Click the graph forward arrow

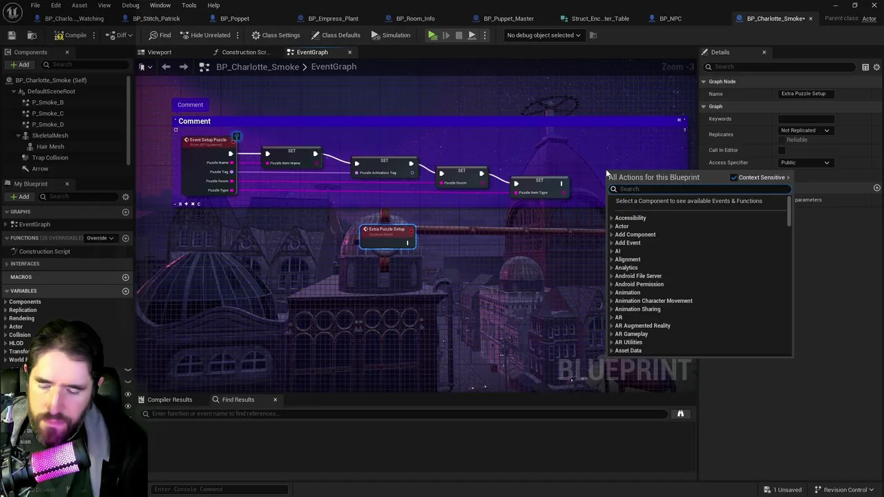coord(184,67)
